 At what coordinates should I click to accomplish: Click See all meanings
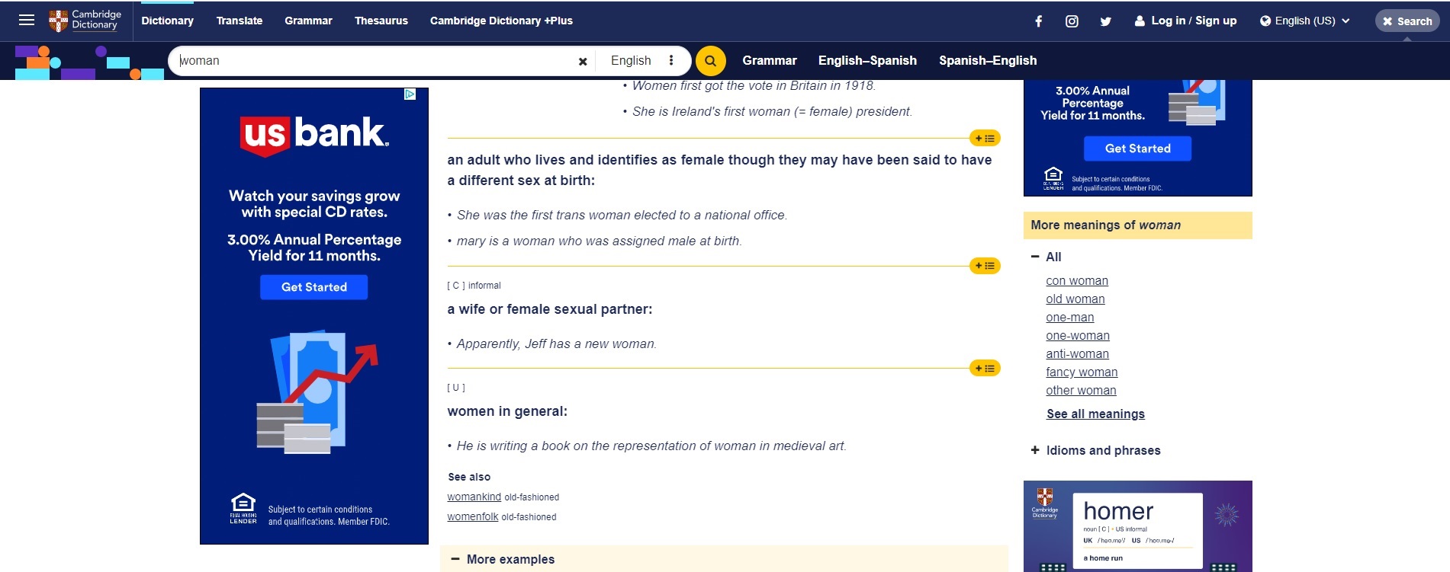coord(1095,414)
